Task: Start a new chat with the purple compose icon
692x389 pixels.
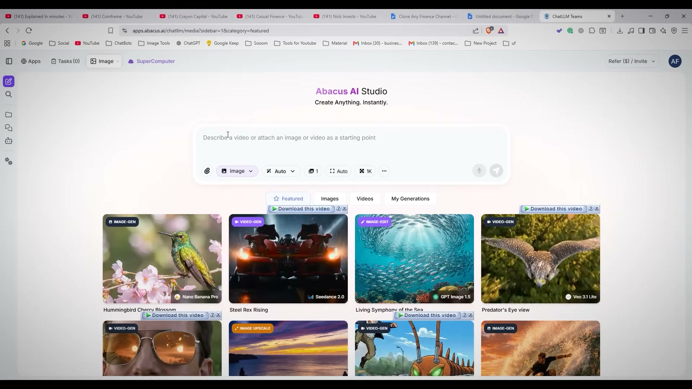Action: tap(9, 81)
